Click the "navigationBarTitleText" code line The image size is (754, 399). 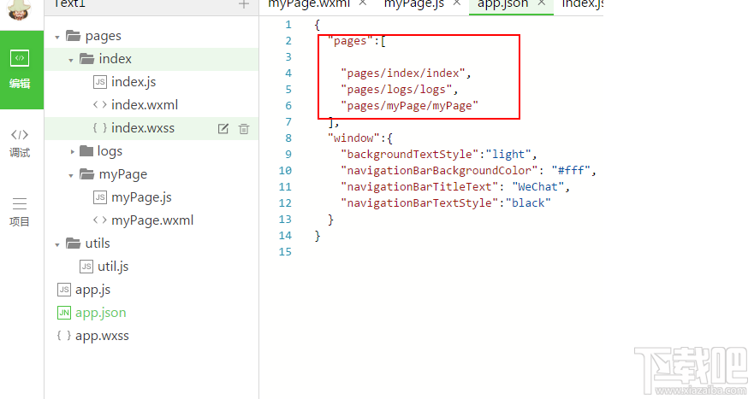click(455, 187)
